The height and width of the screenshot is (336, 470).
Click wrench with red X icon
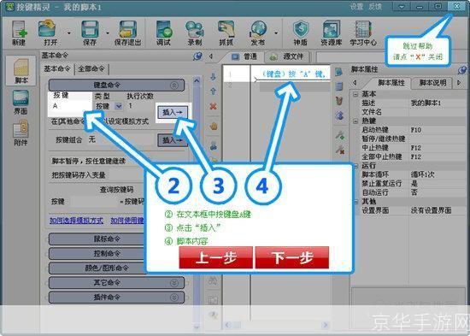pyautogui.click(x=339, y=150)
